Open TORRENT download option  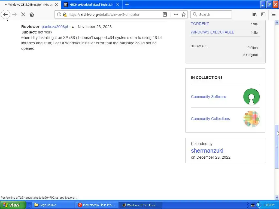(200, 24)
